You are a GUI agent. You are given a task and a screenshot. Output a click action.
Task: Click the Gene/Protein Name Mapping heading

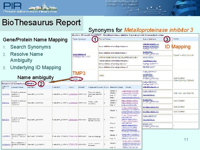coord(35,40)
